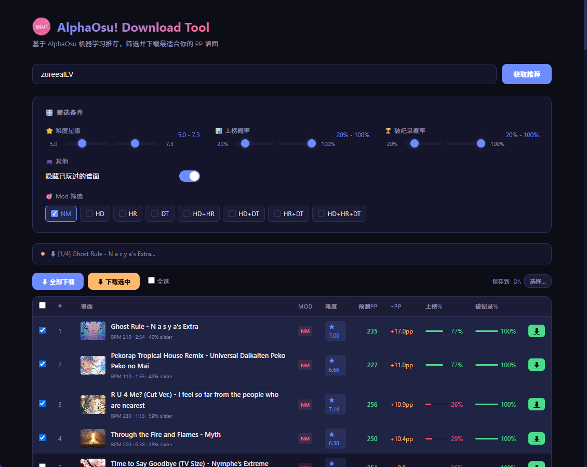Click the star in Ghost Rule difficulty badge
587x467 pixels.
point(332,327)
